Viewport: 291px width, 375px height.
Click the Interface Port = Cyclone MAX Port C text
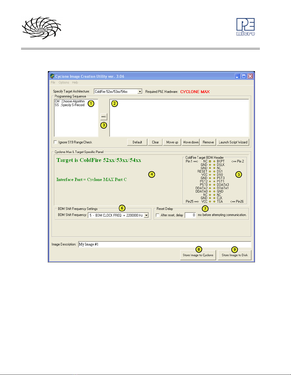(91, 180)
